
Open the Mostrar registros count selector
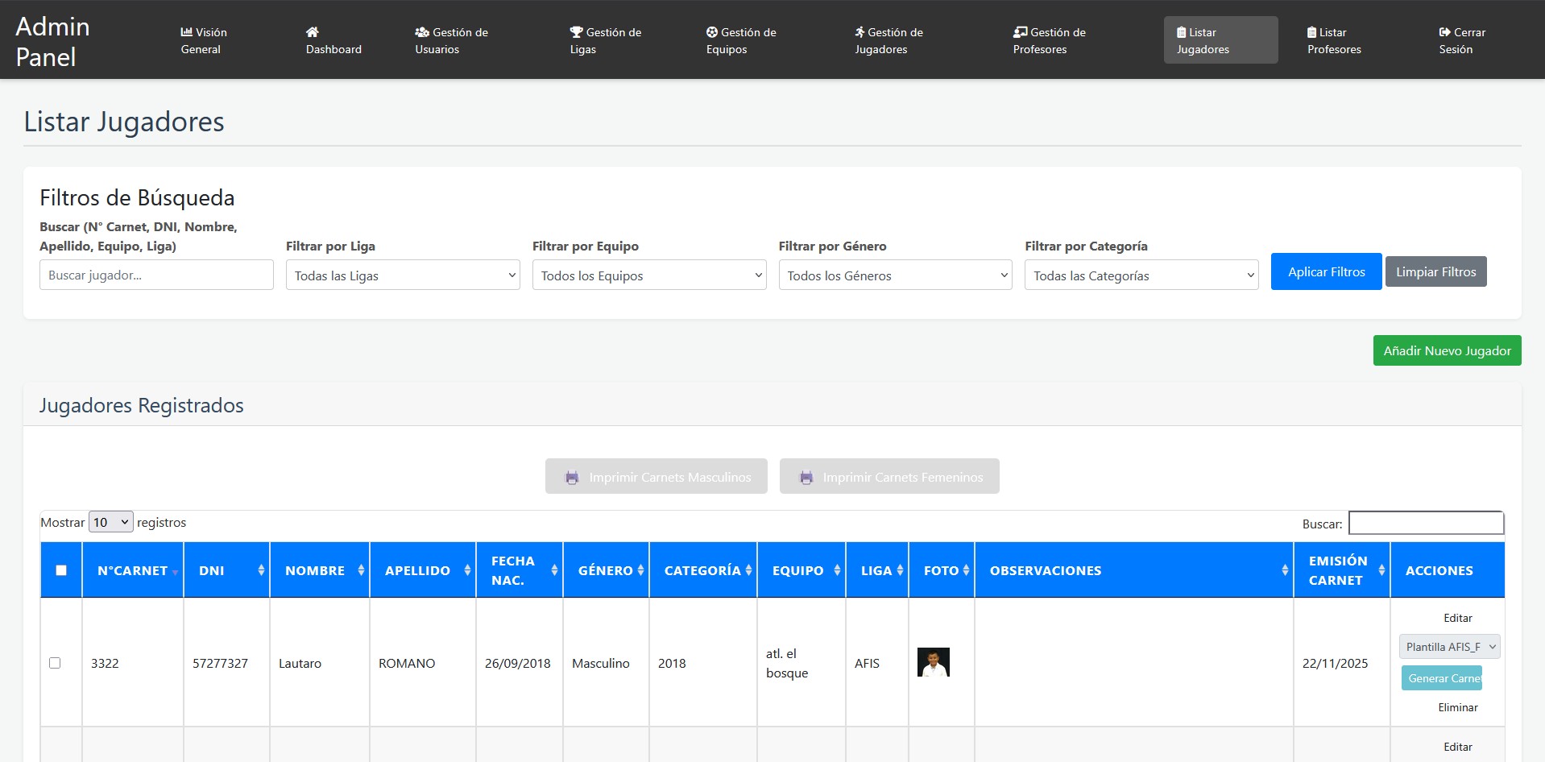point(110,522)
